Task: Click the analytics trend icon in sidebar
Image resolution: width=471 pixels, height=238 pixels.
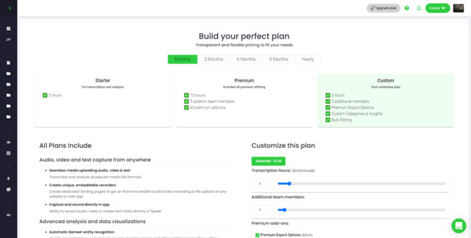Action: coord(9,39)
